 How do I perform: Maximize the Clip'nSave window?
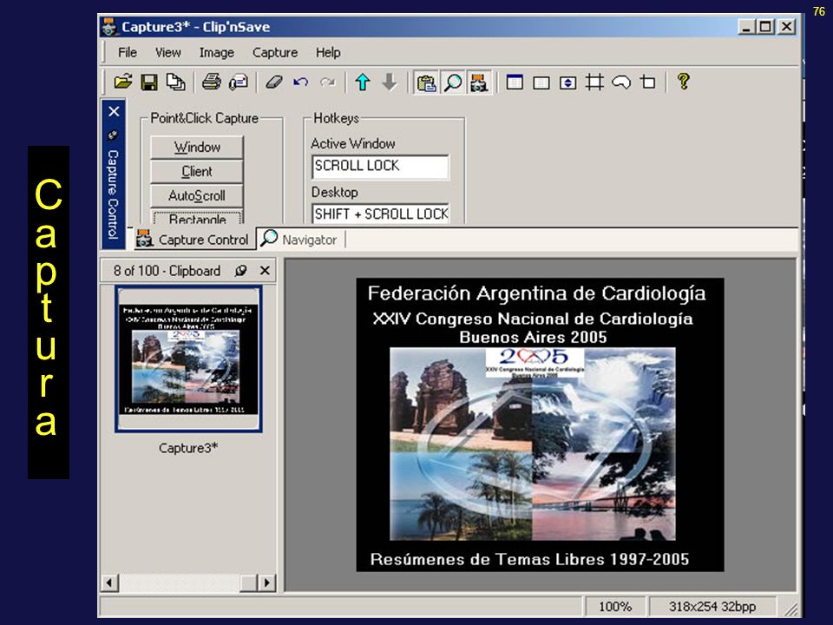765,27
